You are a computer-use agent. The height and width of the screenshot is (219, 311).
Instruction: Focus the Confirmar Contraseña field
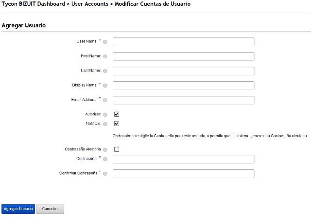[184, 174]
